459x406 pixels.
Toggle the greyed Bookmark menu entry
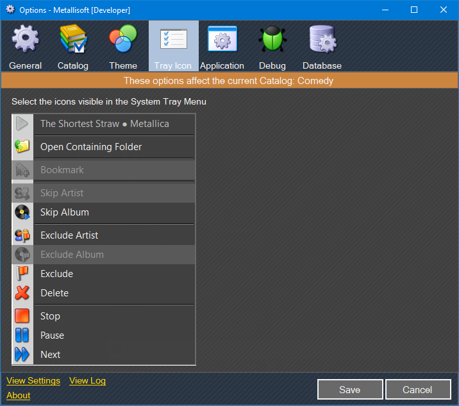[x=103, y=170]
